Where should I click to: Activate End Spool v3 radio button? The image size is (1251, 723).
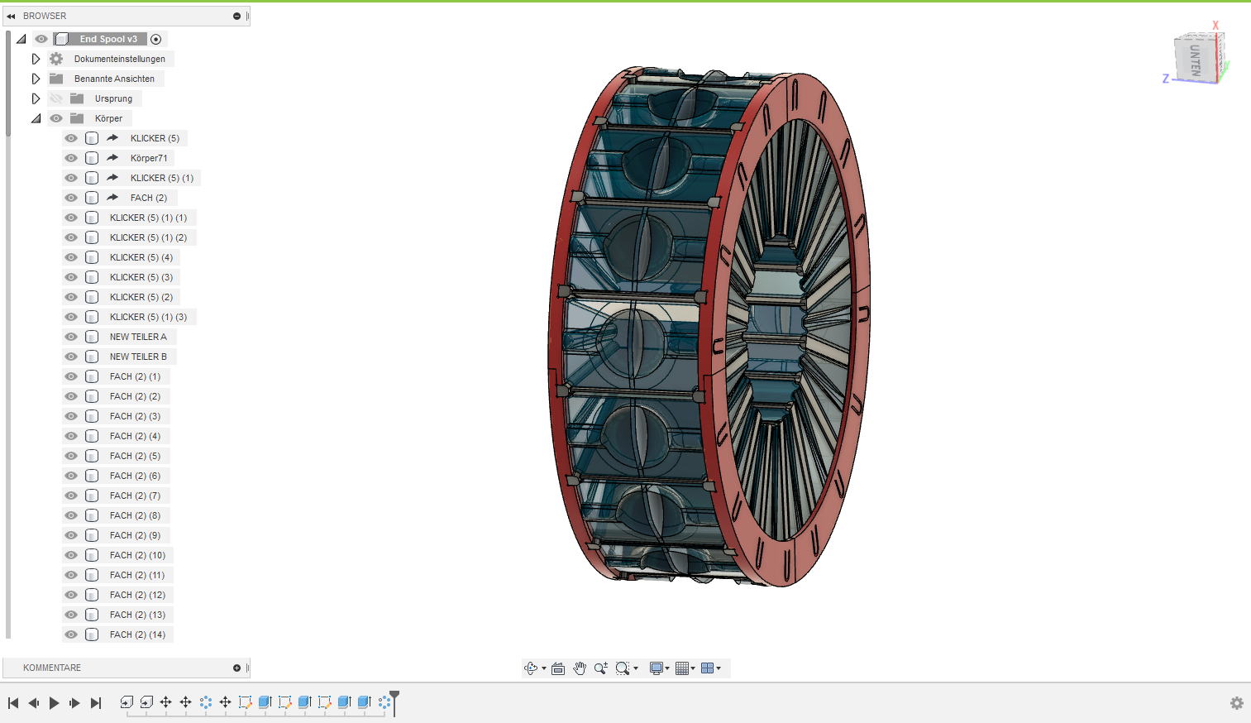pos(155,39)
